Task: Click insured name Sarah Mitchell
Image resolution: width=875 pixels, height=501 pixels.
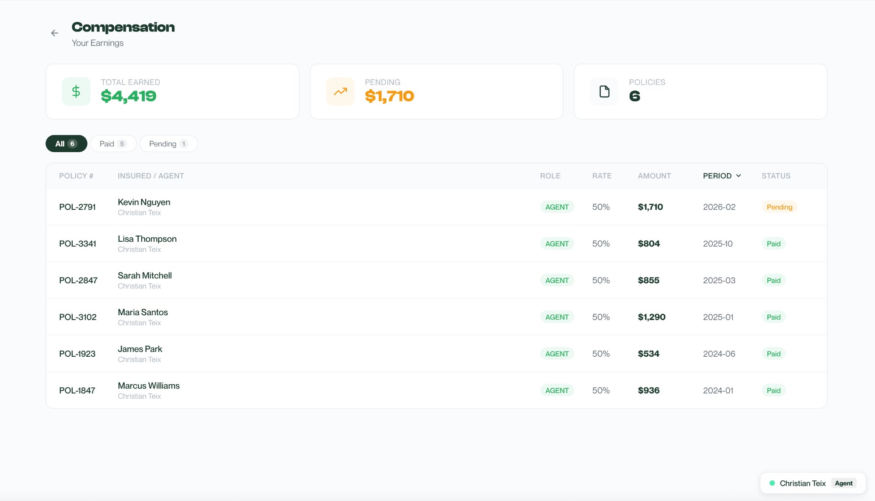Action: 145,275
